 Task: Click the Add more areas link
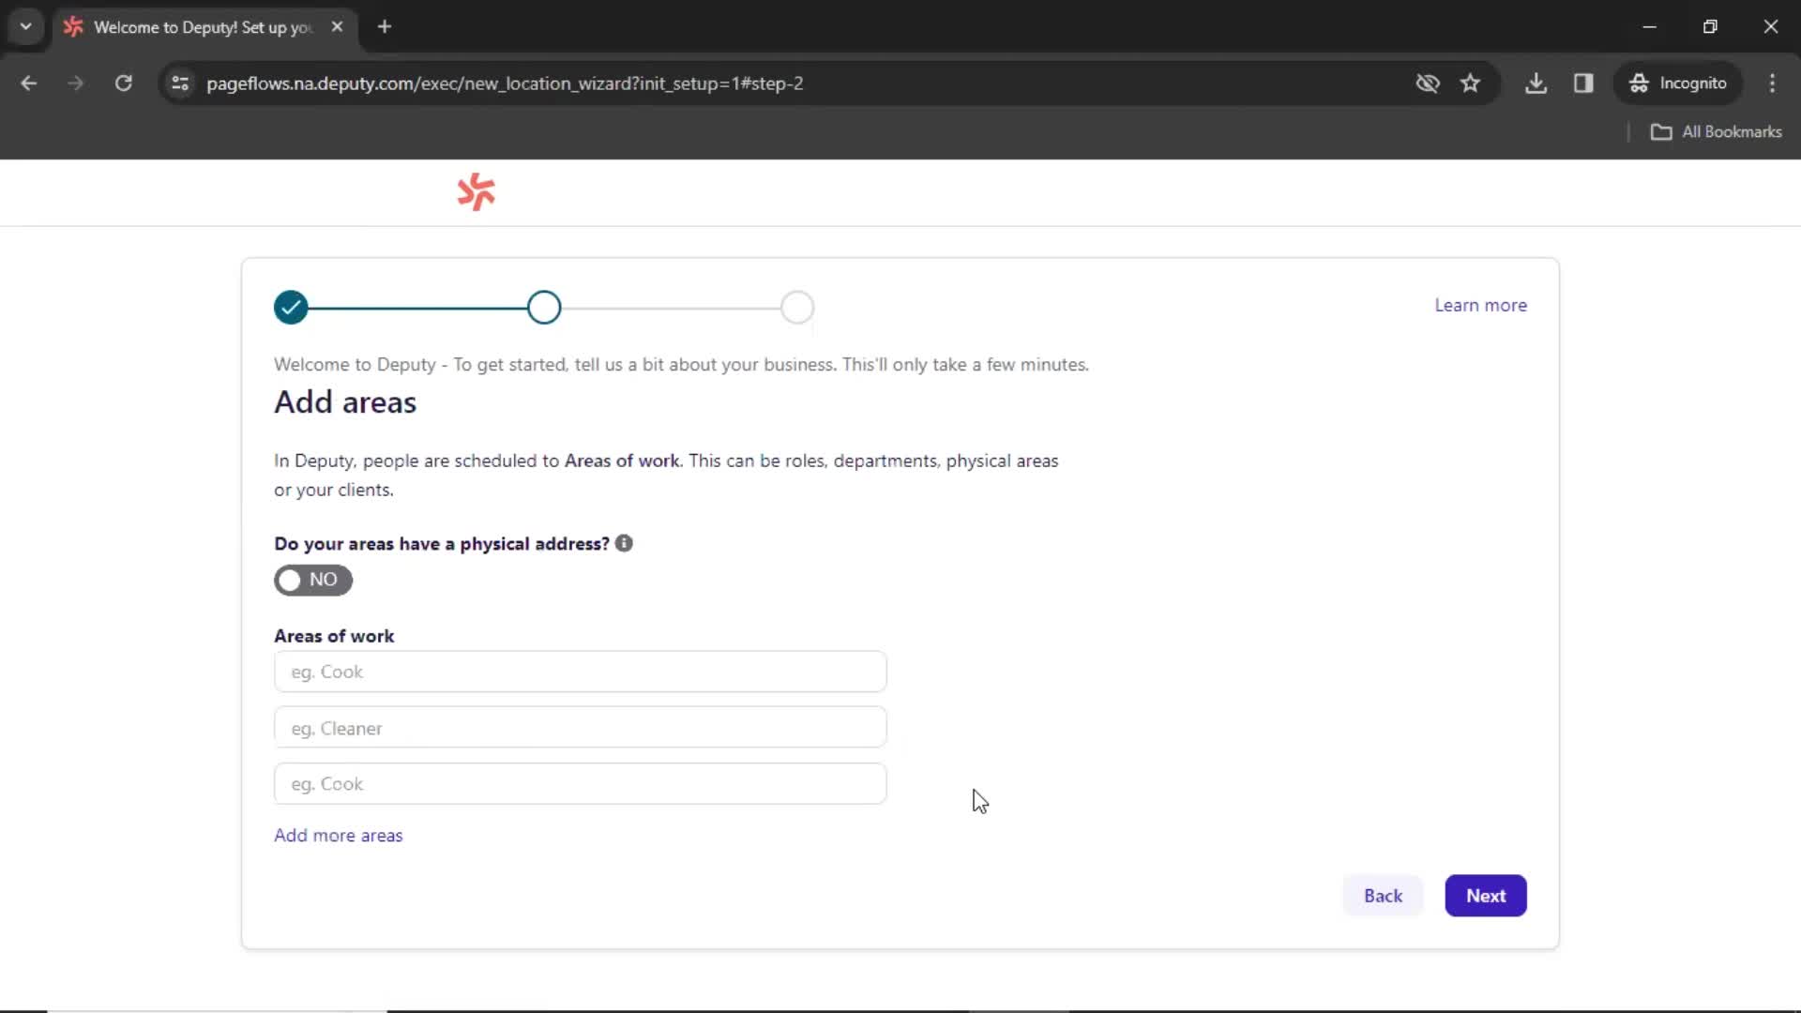coord(339,835)
